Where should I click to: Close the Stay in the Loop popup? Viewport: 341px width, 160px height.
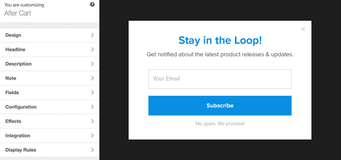(x=303, y=29)
